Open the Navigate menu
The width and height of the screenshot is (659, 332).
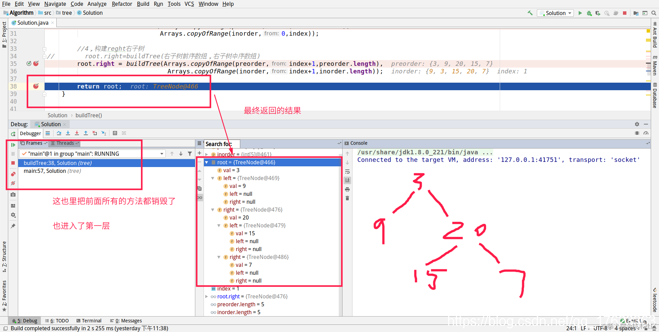click(x=55, y=4)
